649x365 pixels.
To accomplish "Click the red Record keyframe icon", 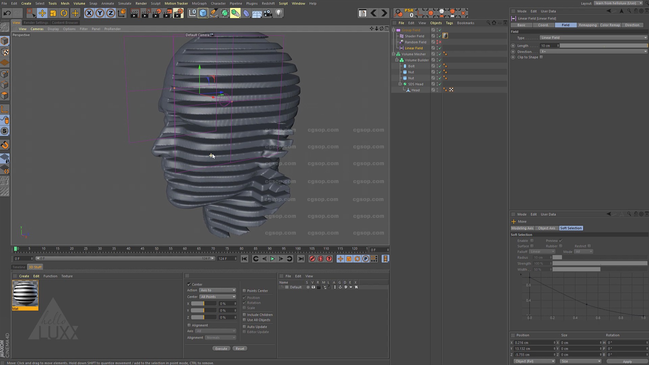I will (x=312, y=259).
